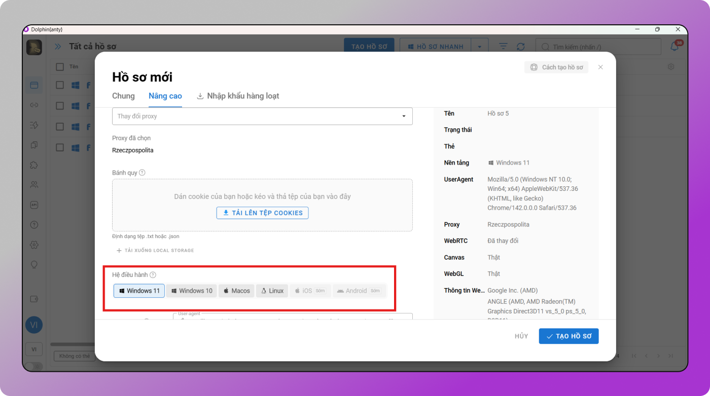
Task: Click the Tải lên tệp cookies button
Action: [262, 213]
